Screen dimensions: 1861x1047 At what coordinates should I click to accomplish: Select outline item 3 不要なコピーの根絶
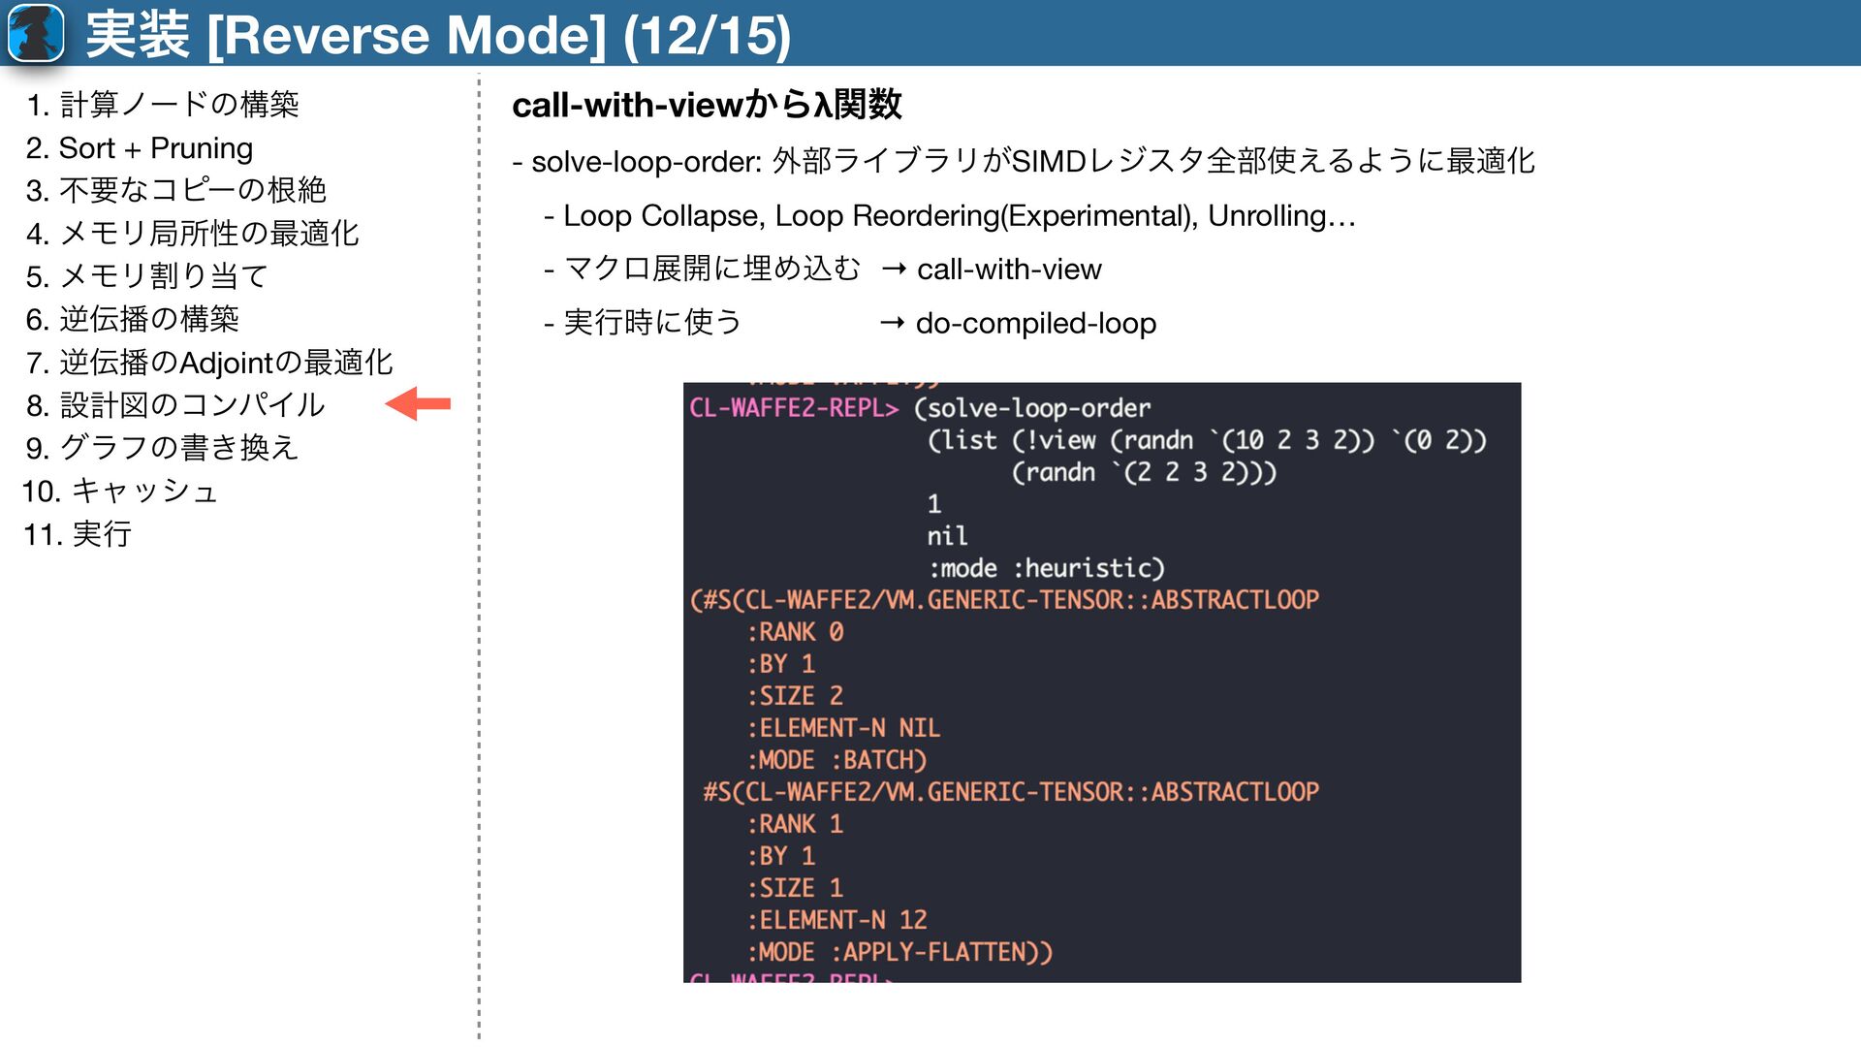(175, 190)
